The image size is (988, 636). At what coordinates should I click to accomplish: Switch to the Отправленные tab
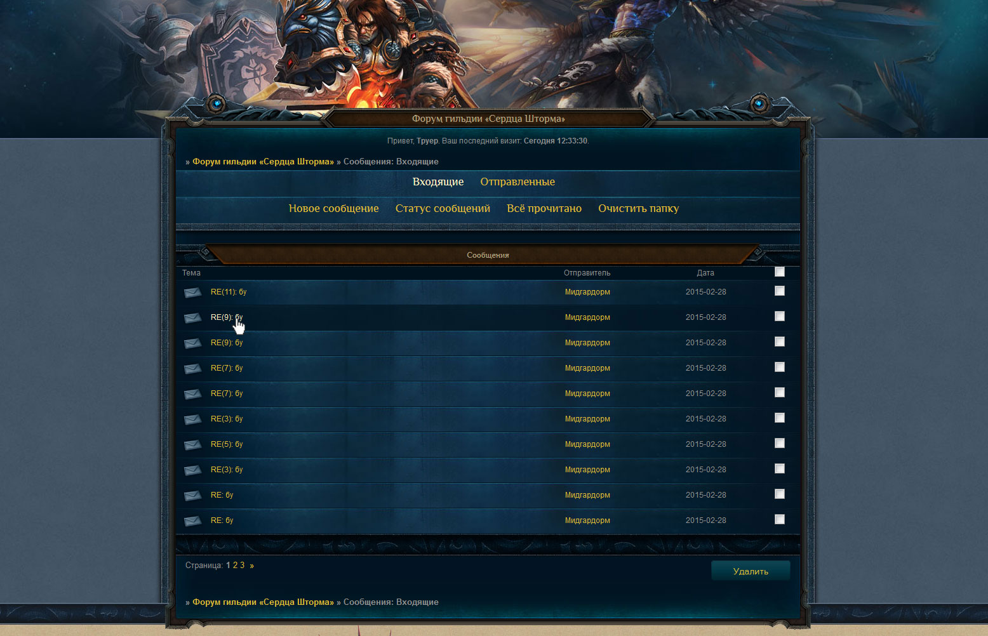pos(517,182)
